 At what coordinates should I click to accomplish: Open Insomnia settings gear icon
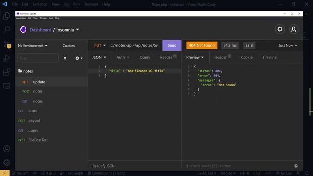(280, 29)
